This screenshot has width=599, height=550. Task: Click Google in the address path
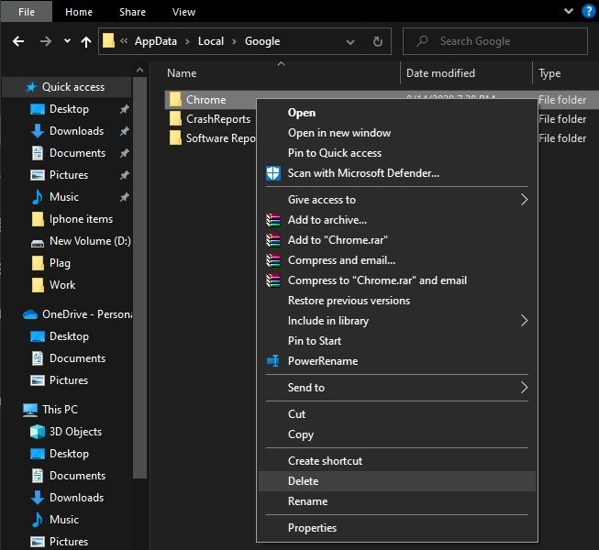click(x=262, y=41)
